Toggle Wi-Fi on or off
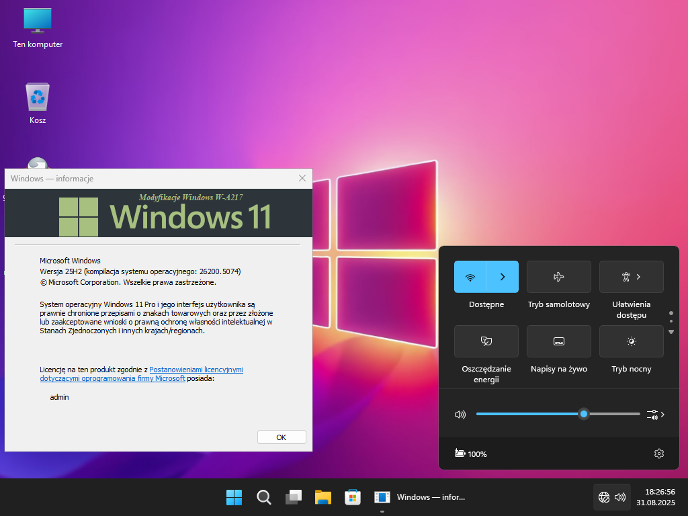 470,277
